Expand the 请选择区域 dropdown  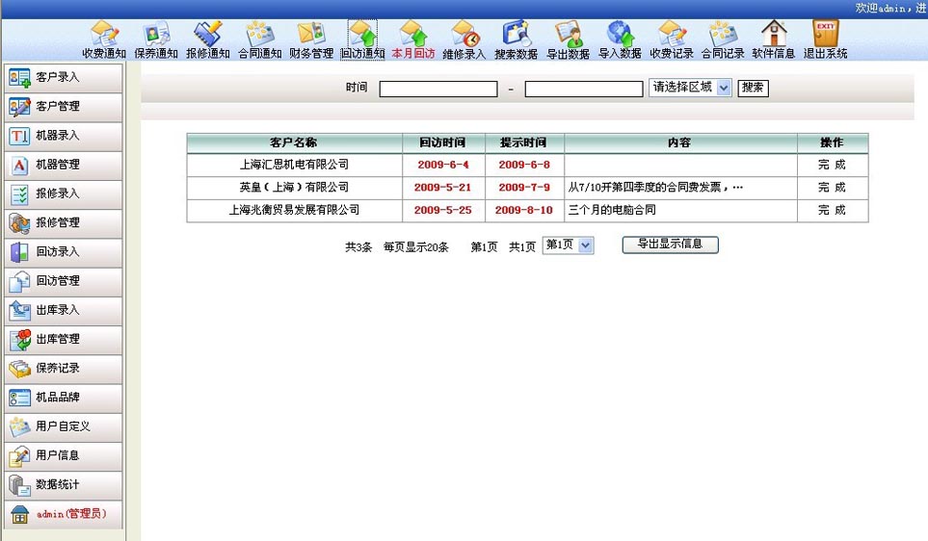690,88
